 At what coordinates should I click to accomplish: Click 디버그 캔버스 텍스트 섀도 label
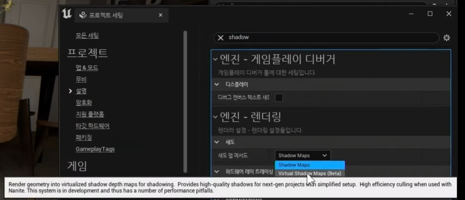click(244, 97)
